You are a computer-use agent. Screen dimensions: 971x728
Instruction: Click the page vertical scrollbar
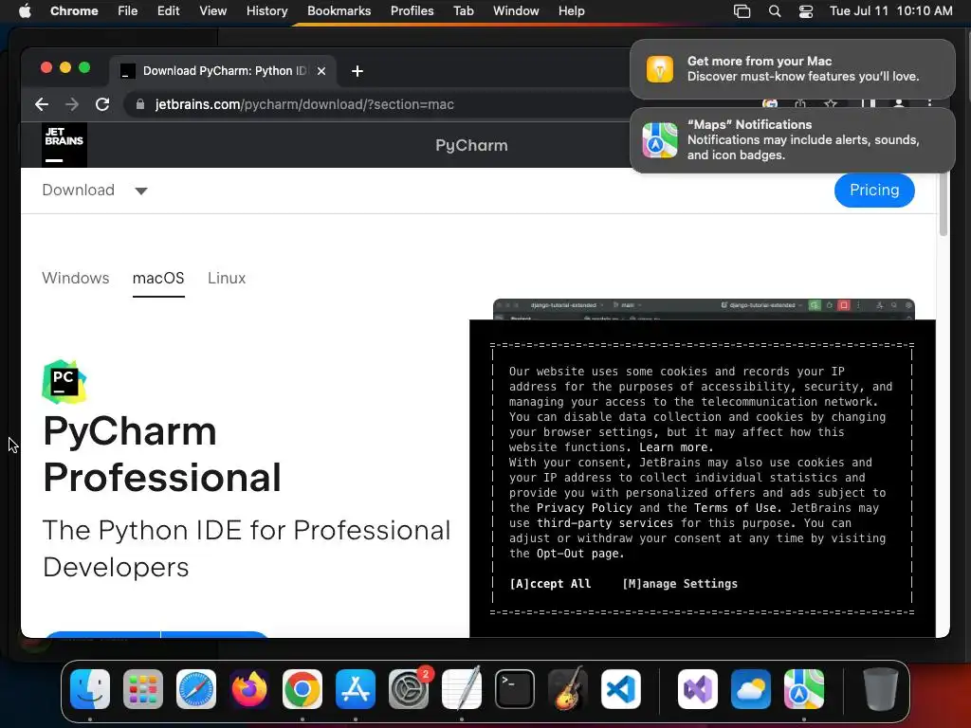944,205
